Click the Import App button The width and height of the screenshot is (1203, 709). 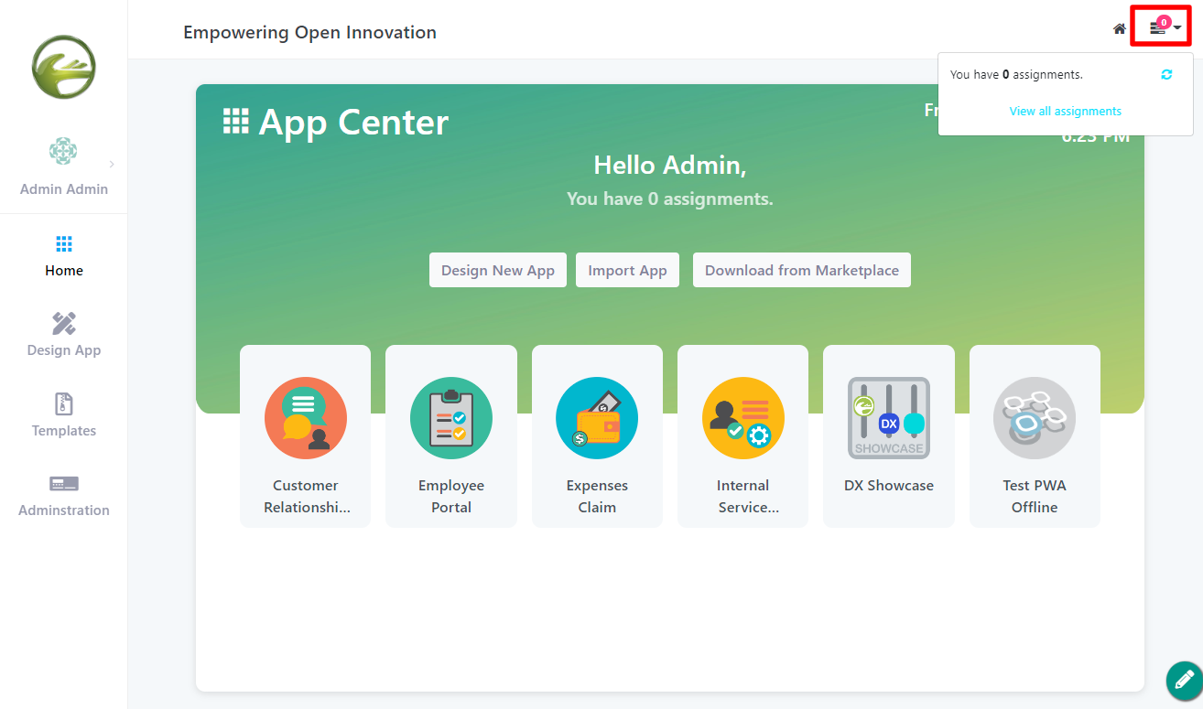[x=627, y=270]
